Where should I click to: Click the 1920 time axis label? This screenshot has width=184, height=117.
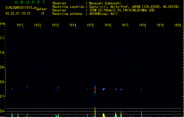point(178,25)
